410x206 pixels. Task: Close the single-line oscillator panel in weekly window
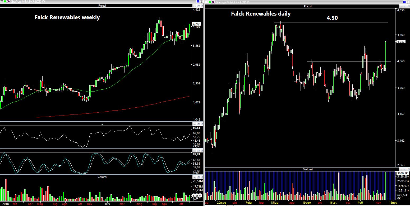[202, 124]
